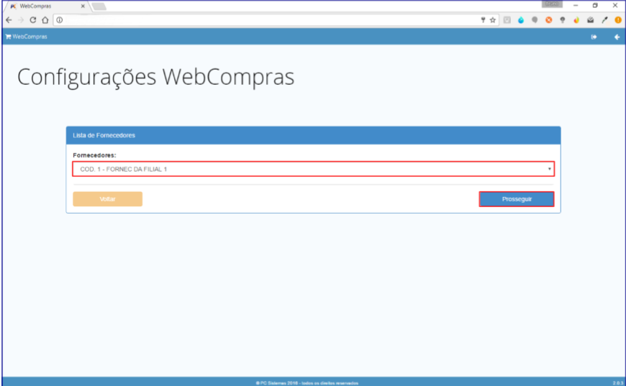This screenshot has width=626, height=386.
Task: Click the Prosseguir button
Action: [x=517, y=199]
